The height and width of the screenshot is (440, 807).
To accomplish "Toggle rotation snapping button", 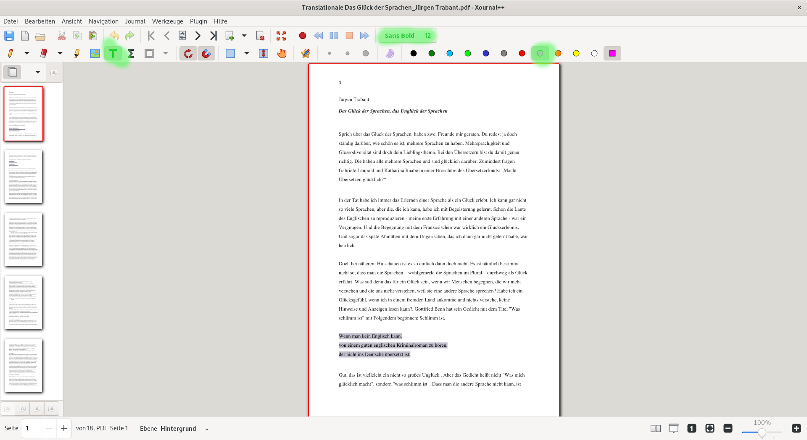I will click(188, 53).
